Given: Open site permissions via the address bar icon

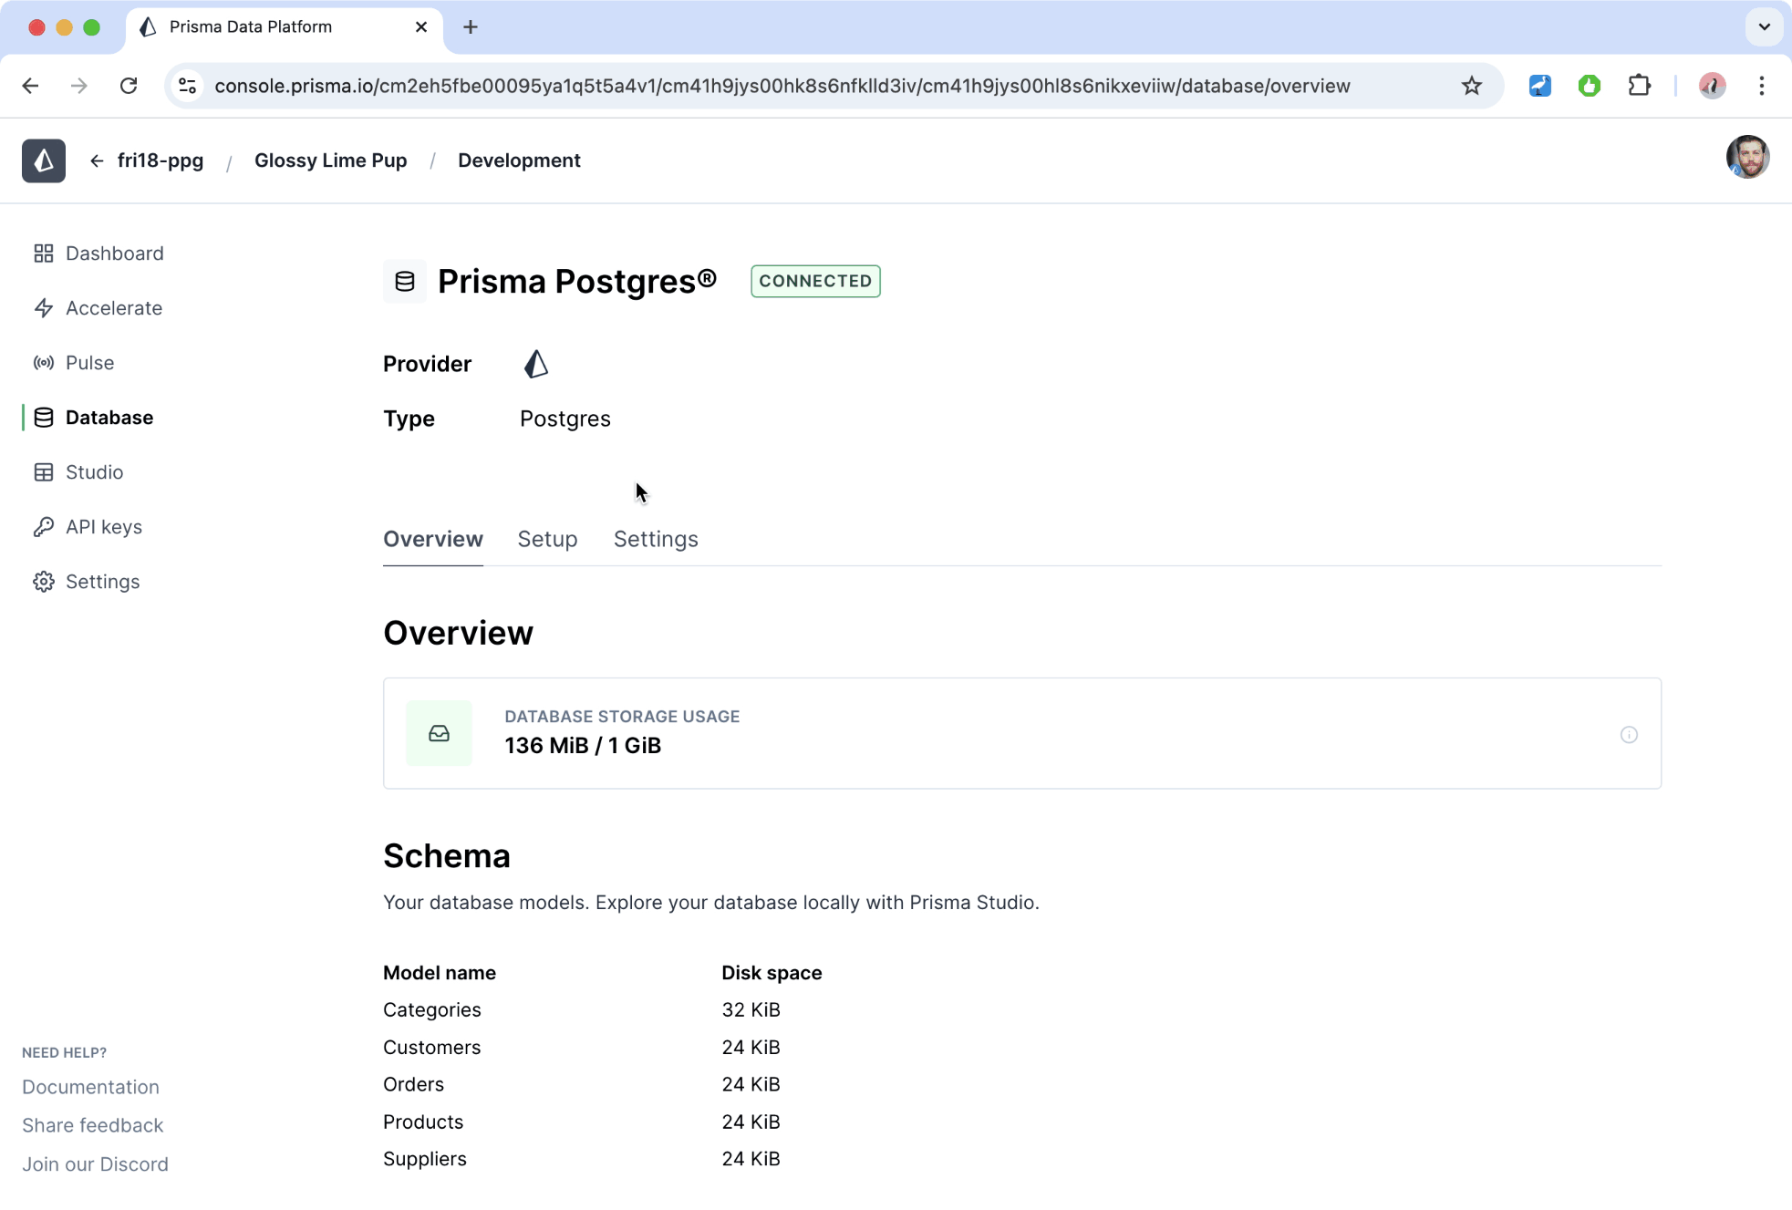Looking at the screenshot, I should [x=188, y=86].
